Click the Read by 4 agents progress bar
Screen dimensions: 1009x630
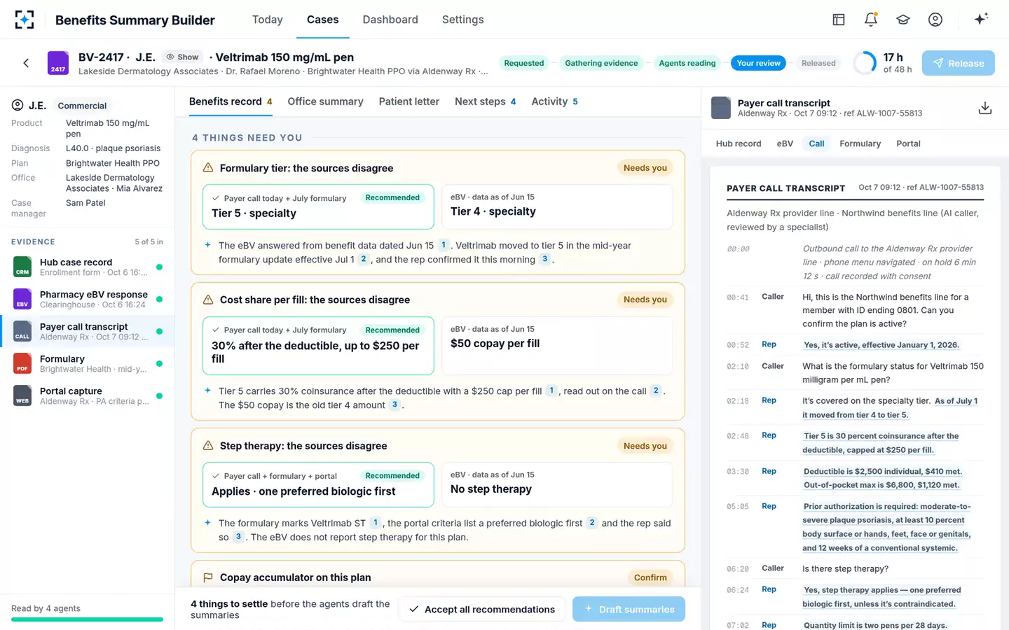pyautogui.click(x=87, y=619)
